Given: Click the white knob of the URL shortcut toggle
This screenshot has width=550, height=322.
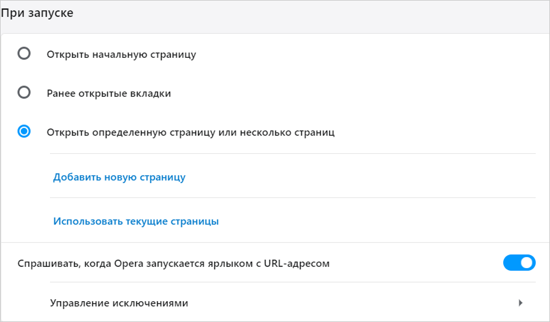Looking at the screenshot, I should [527, 263].
